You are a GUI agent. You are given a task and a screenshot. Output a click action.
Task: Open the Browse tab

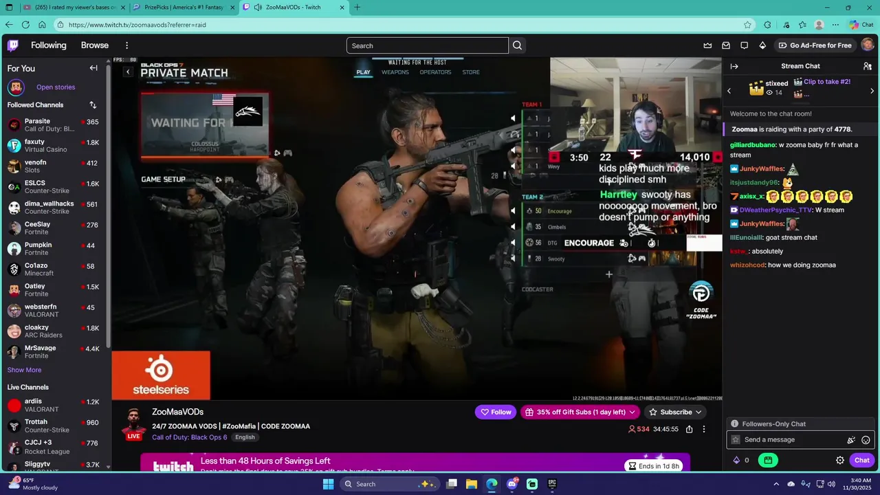(95, 45)
